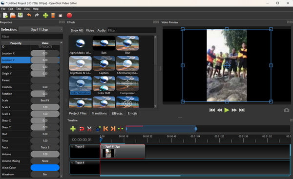Select the Effects tab below the effects list
This screenshot has height=179, width=293.
[x=117, y=113]
